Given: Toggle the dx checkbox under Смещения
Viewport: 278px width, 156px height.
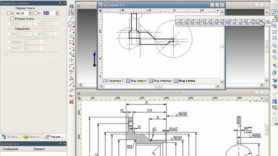Looking at the screenshot, I should [9, 34].
